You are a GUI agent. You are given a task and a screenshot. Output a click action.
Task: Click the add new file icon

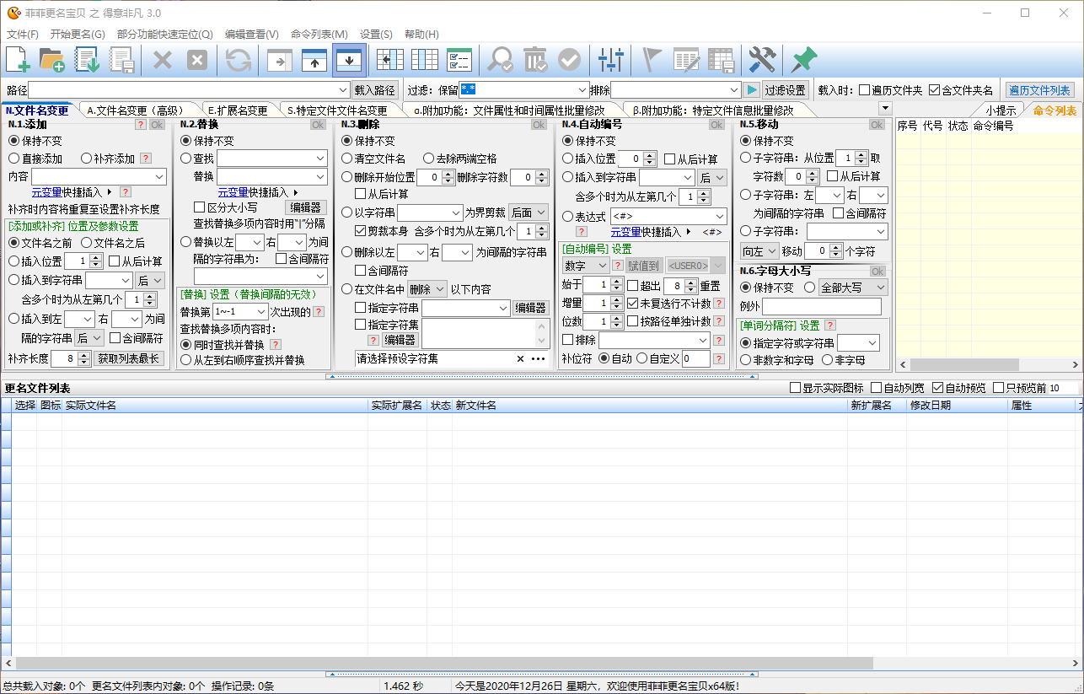click(x=19, y=60)
